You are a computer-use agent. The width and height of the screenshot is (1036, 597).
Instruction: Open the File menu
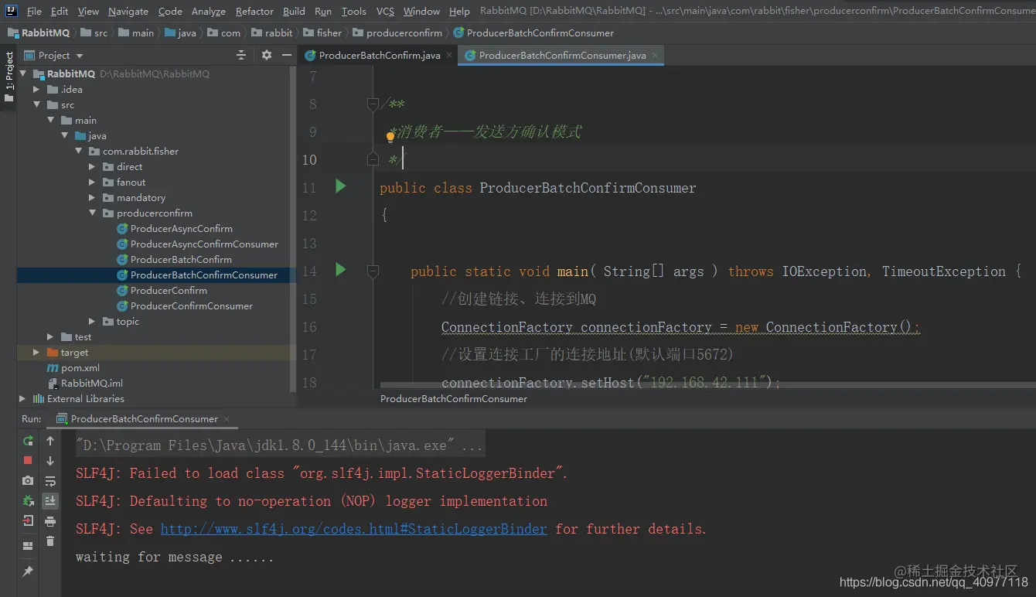(x=34, y=12)
